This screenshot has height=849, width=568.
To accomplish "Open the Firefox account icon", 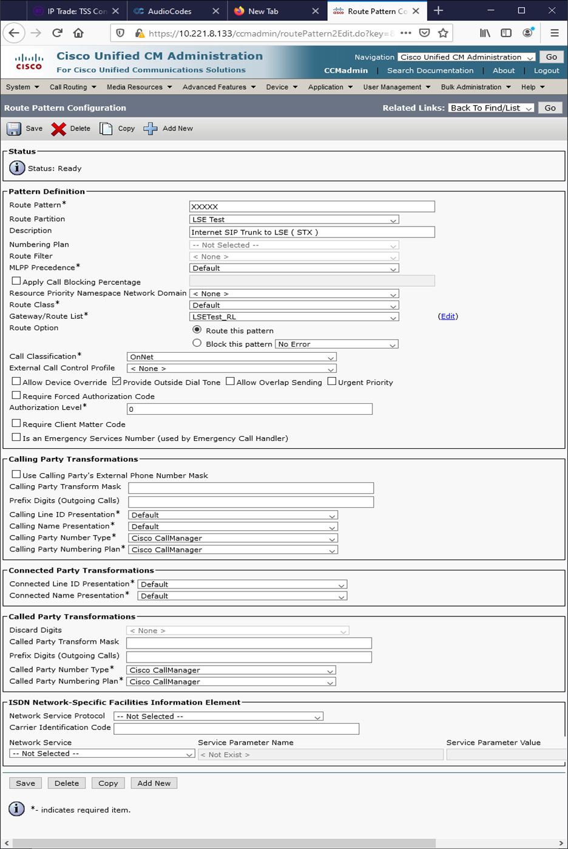I will tap(527, 33).
